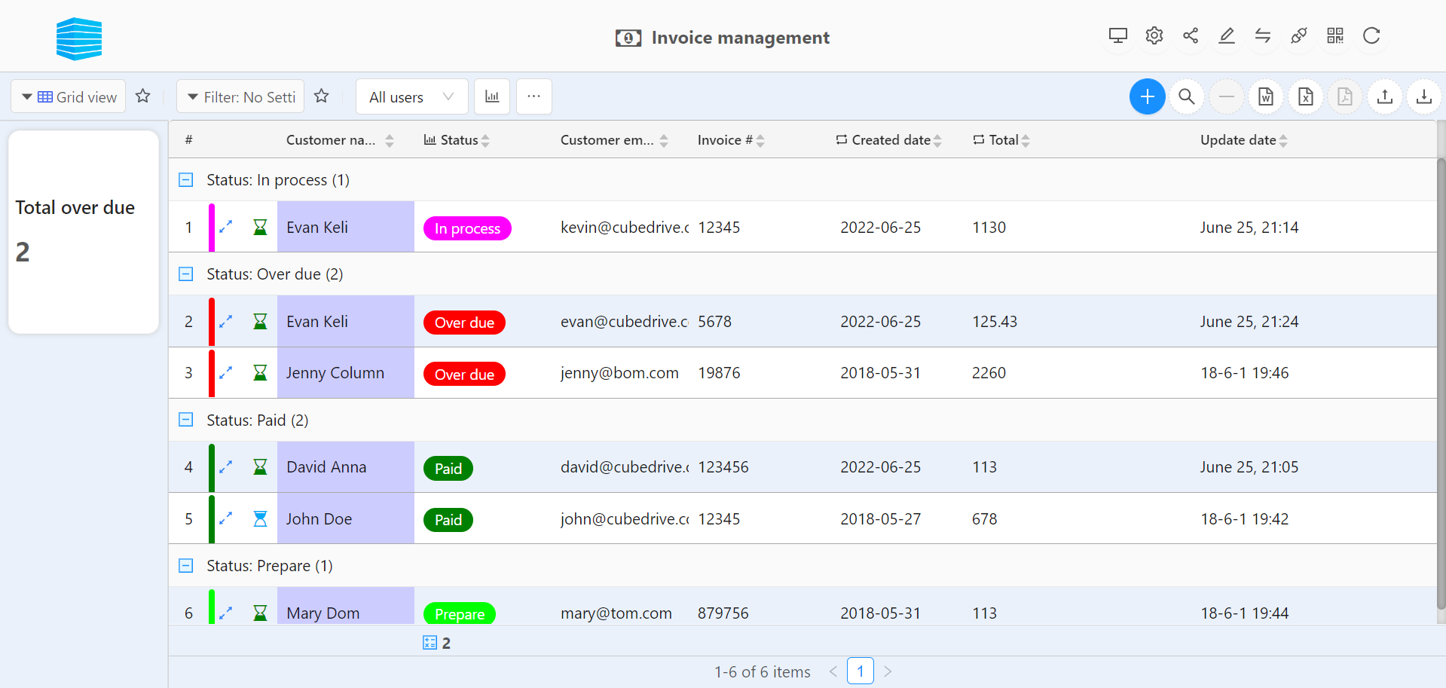Open the Grid view dropdown

(x=69, y=96)
